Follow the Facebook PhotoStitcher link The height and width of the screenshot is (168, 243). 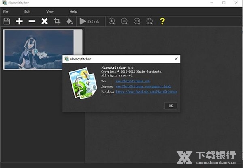146,92
